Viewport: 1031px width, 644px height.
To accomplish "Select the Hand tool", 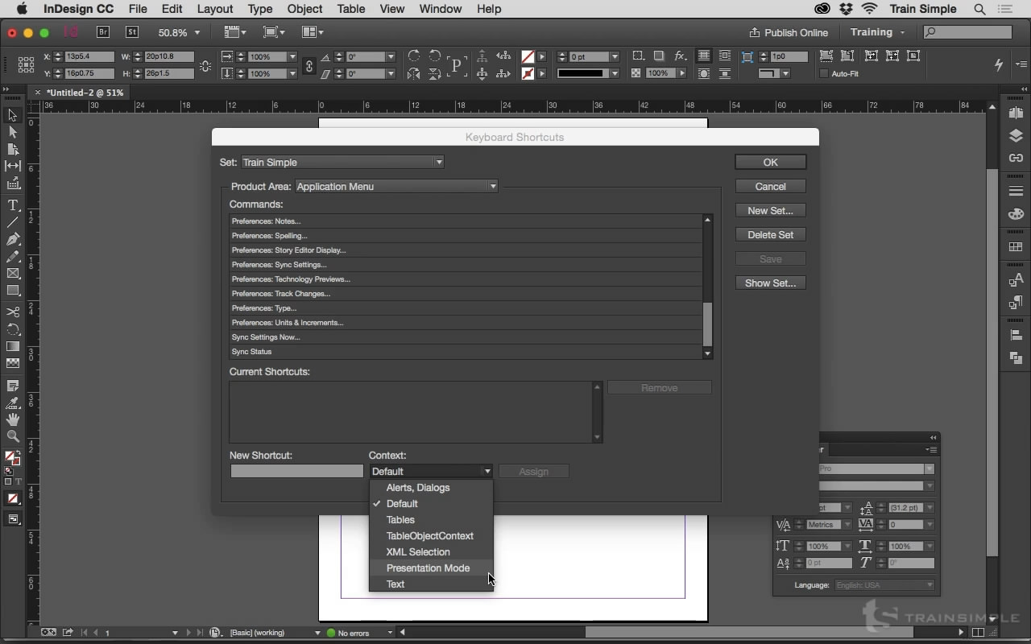I will [13, 419].
